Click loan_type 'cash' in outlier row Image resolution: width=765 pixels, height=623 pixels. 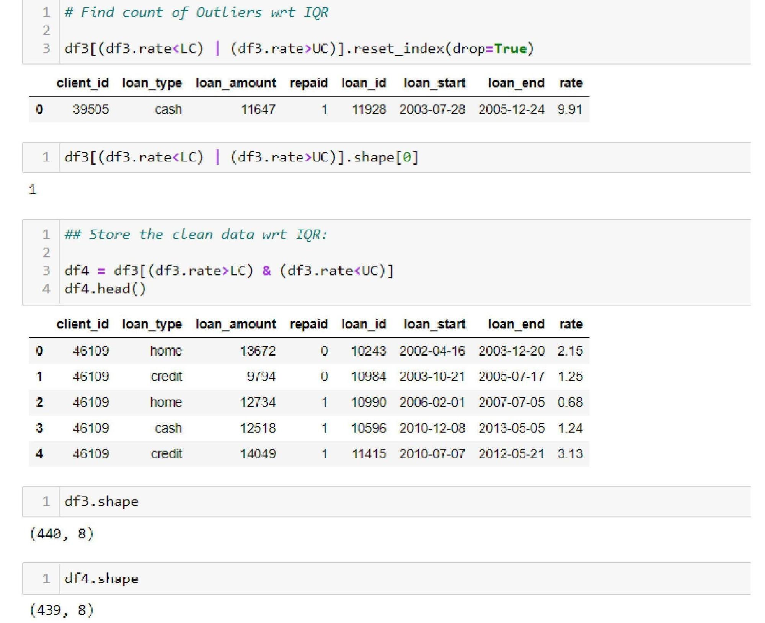click(x=168, y=109)
